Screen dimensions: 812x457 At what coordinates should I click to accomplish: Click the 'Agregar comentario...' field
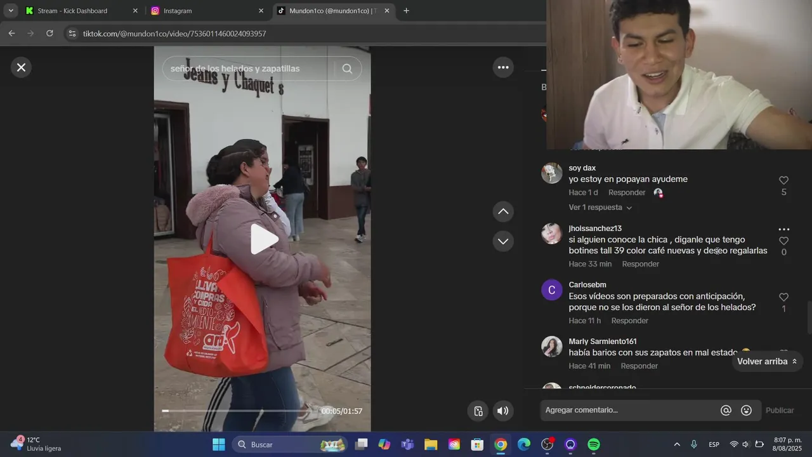628,411
